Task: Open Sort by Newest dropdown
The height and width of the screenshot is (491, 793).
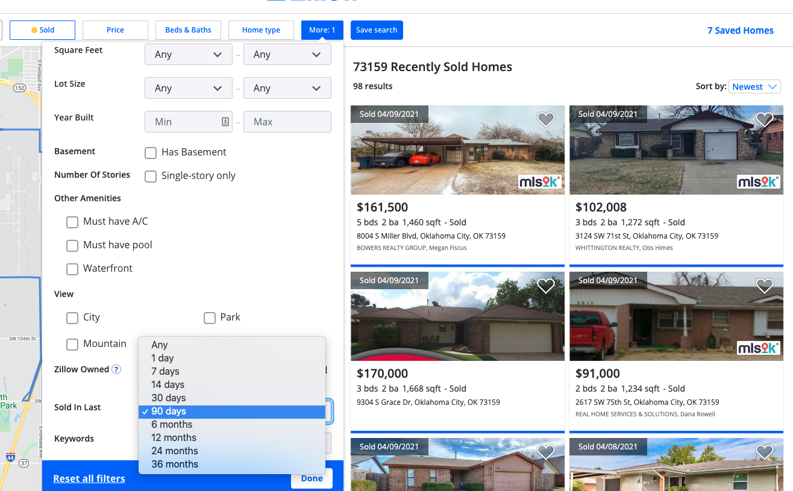Action: click(754, 87)
